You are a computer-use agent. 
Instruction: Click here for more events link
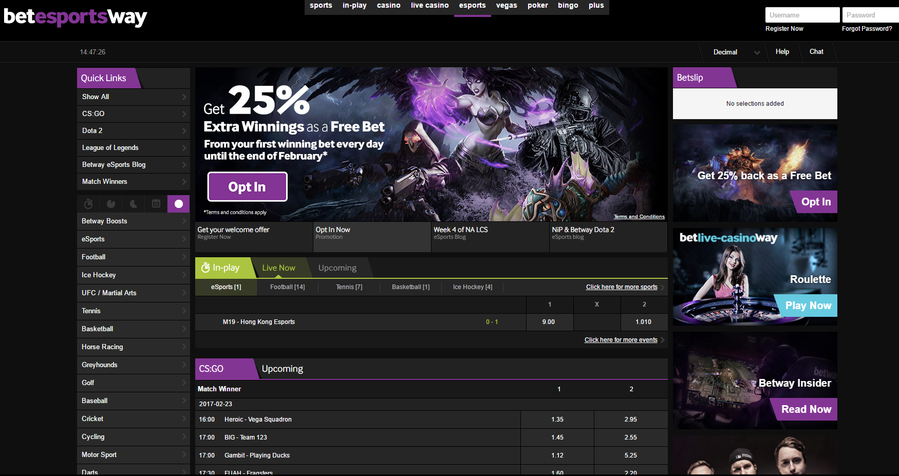point(621,340)
